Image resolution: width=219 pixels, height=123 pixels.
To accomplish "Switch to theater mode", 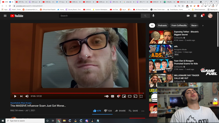I will pyautogui.click(x=130, y=96).
